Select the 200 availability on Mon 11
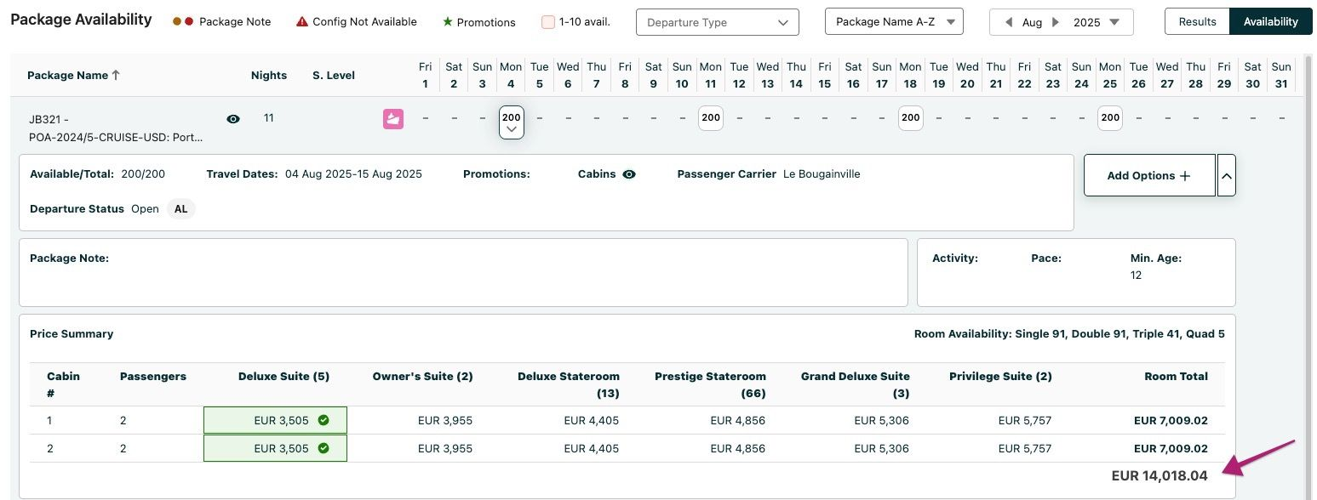This screenshot has width=1317, height=500. pyautogui.click(x=711, y=118)
